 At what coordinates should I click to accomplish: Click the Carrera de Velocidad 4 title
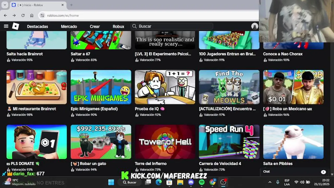tap(220, 164)
